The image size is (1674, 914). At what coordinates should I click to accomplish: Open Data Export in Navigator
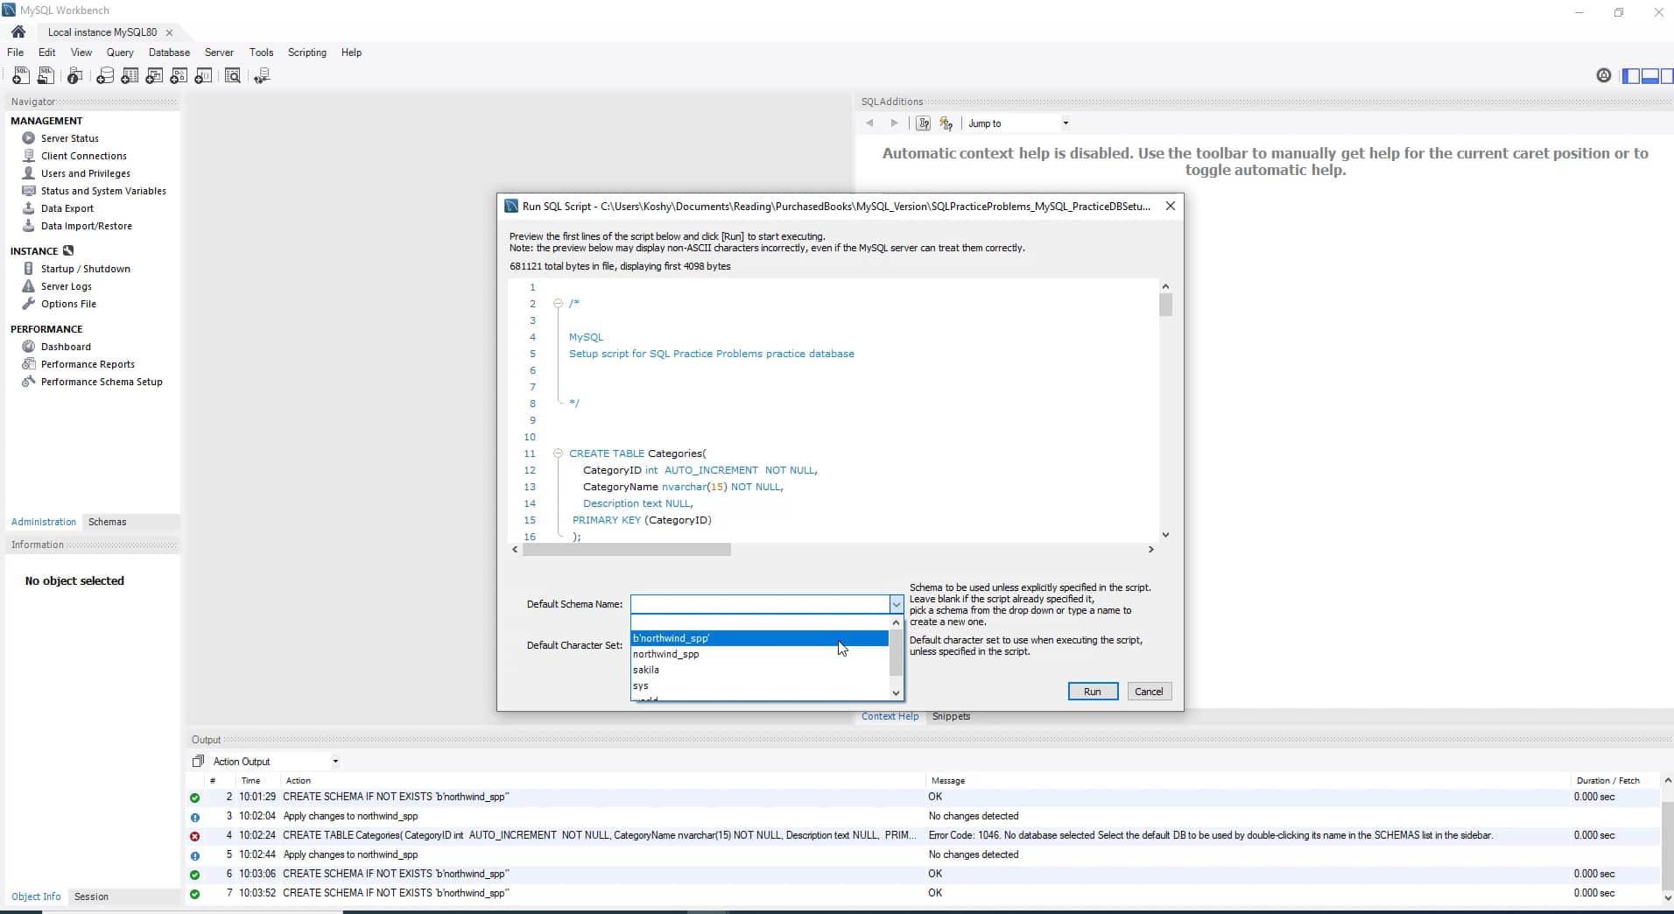click(67, 208)
